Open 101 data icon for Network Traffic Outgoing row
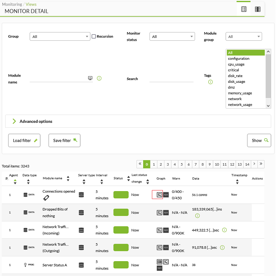 (x=166, y=247)
